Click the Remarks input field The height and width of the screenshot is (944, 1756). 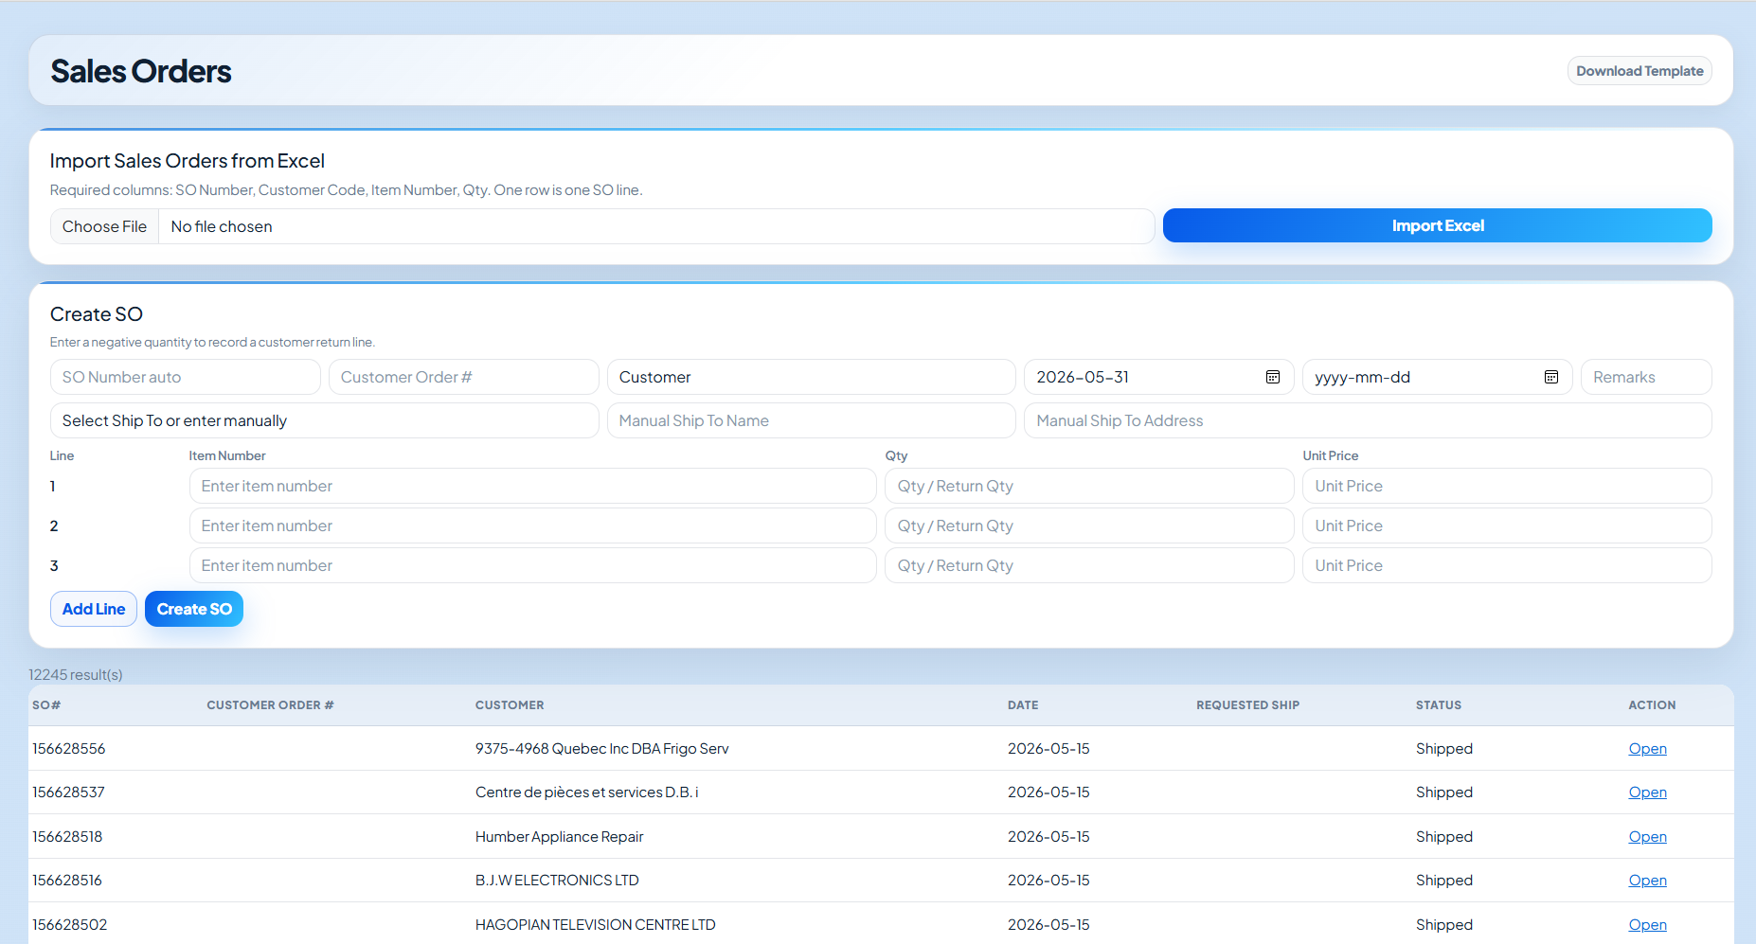[x=1646, y=377]
